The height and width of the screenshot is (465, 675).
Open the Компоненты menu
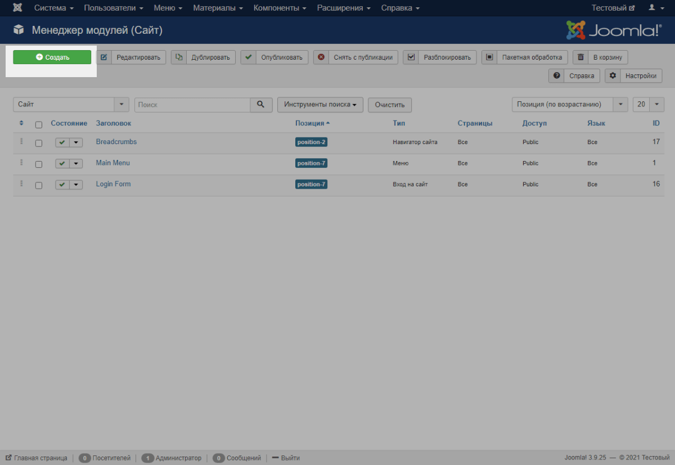click(280, 8)
